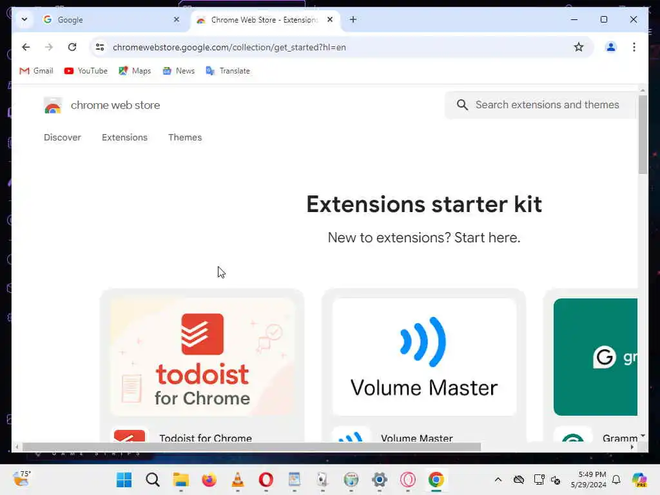
Task: Open a new tab with plus button
Action: click(x=353, y=19)
